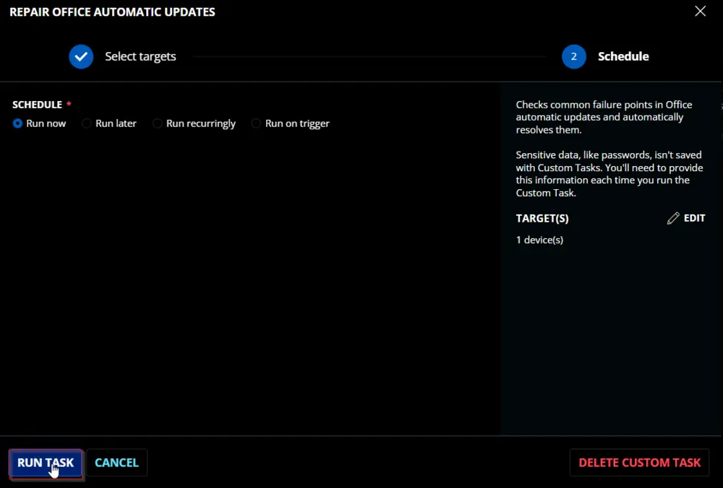Click the step 2 circle icon
Image resolution: width=723 pixels, height=488 pixels.
tap(574, 56)
